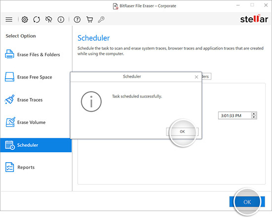Click the shredder icon for Erase Files
This screenshot has height=217, width=272.
[x=9, y=54]
